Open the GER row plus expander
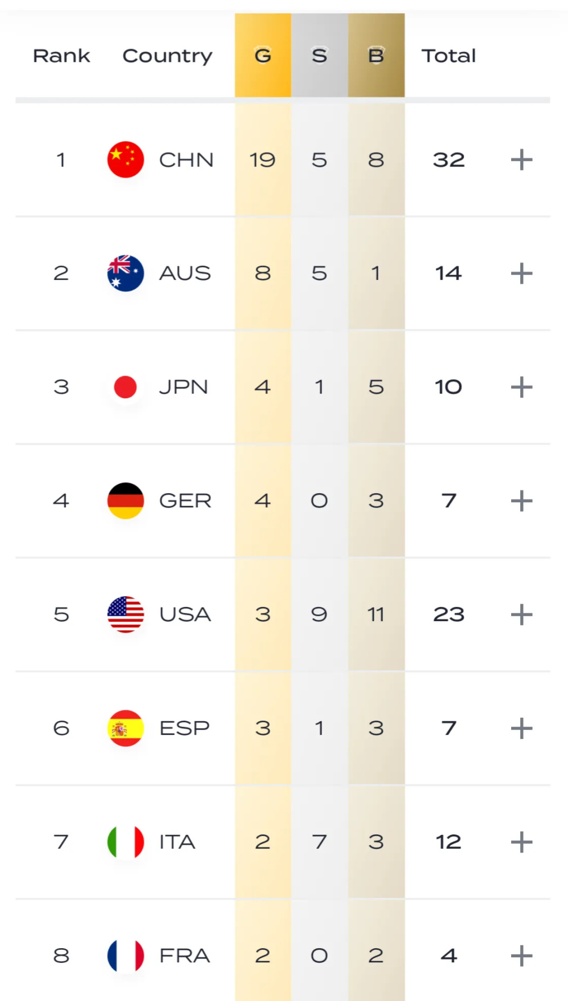 (521, 501)
